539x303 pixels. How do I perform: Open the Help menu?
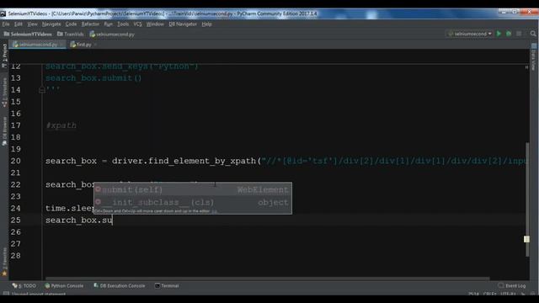point(206,24)
